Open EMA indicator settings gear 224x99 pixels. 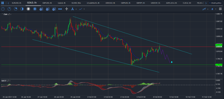click(9, 14)
